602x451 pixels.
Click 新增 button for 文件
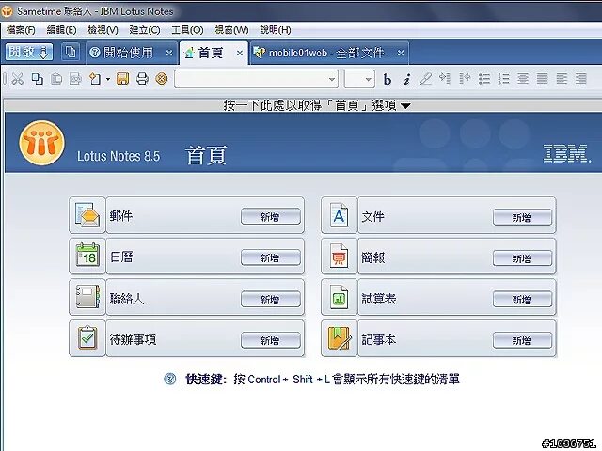point(523,217)
